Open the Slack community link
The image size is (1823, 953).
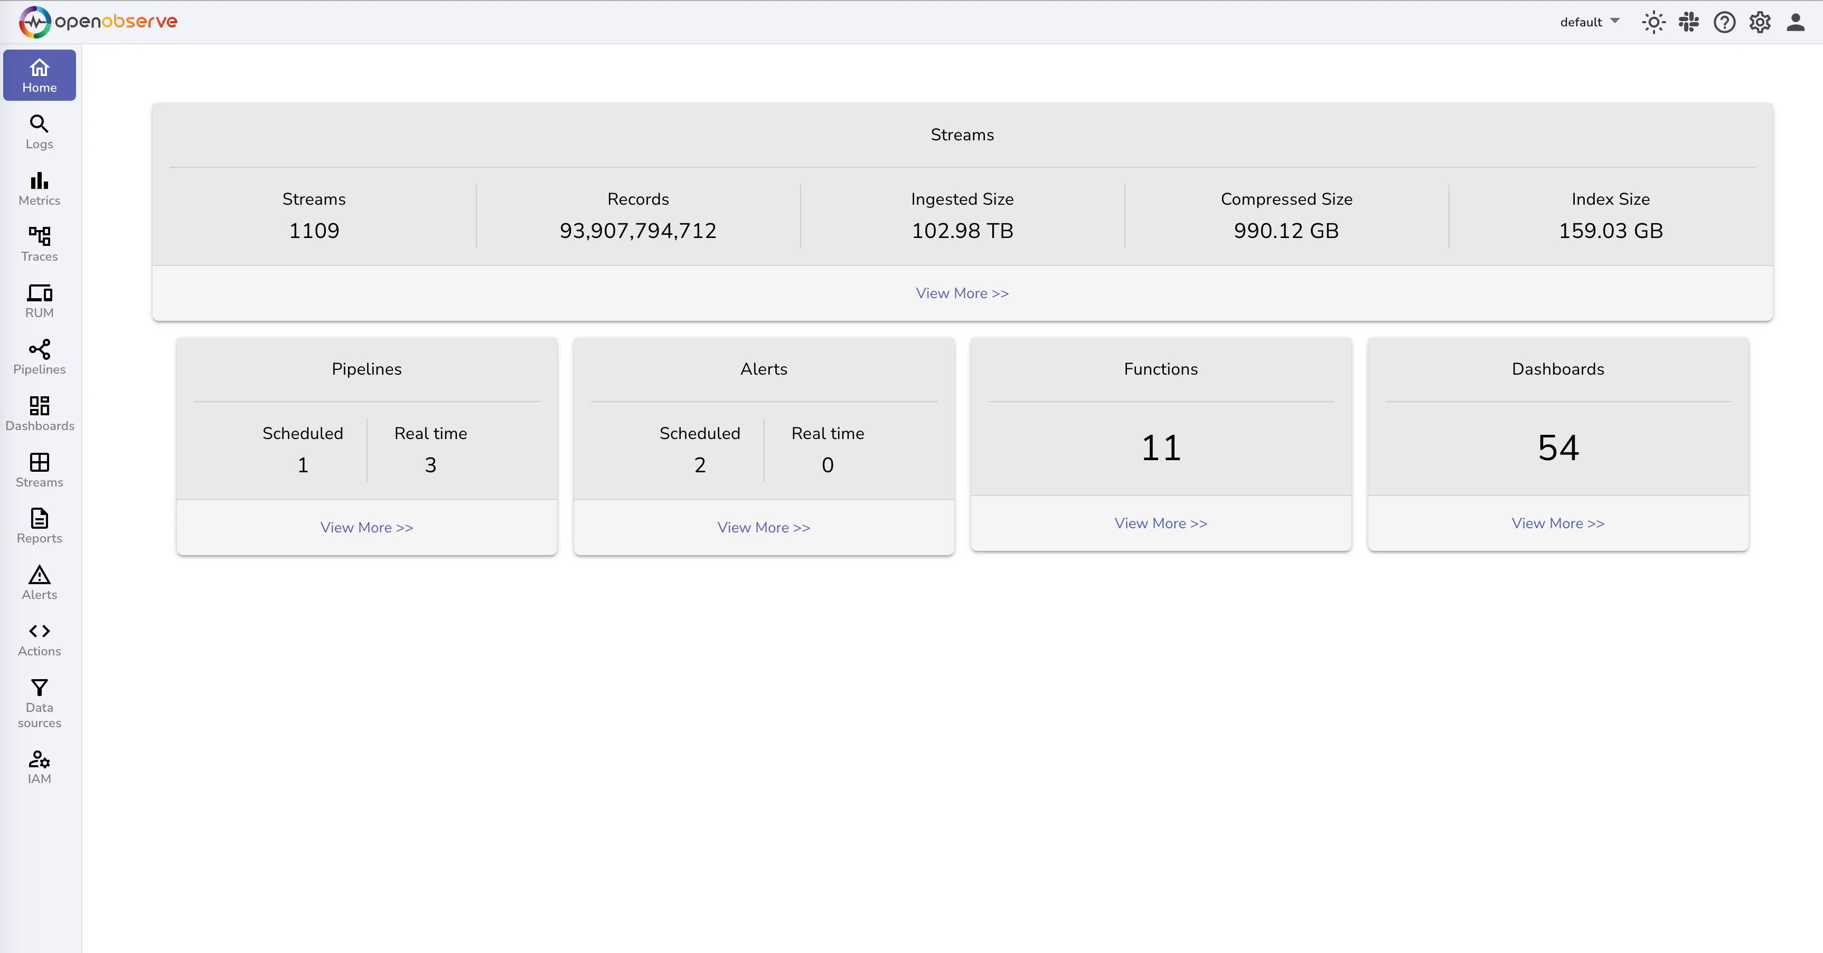[x=1689, y=22]
